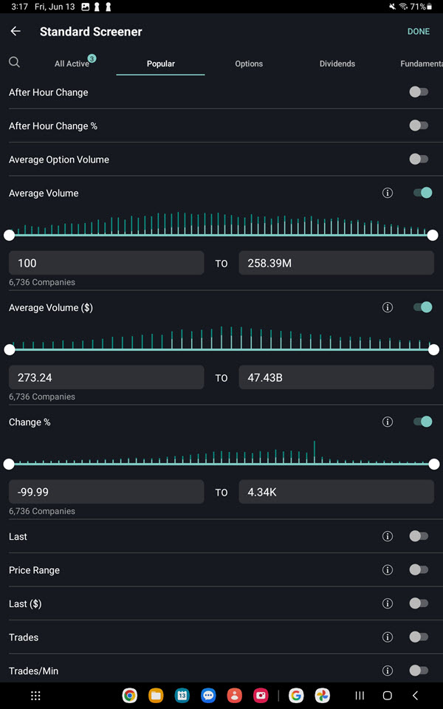Disable the Change % toggle
Screen dimensions: 443x709
(422, 422)
